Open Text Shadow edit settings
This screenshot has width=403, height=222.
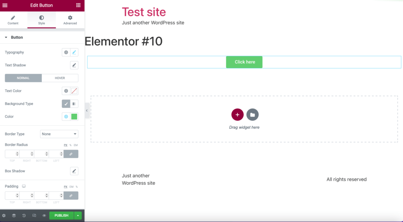pos(74,65)
